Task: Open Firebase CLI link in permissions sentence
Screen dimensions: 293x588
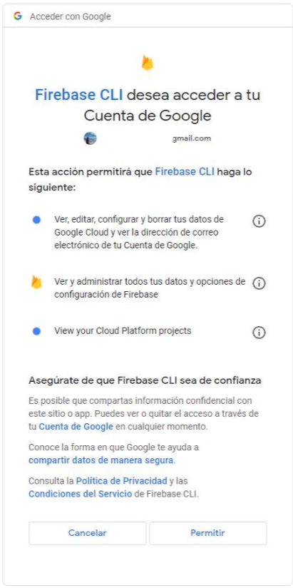Action: (185, 172)
